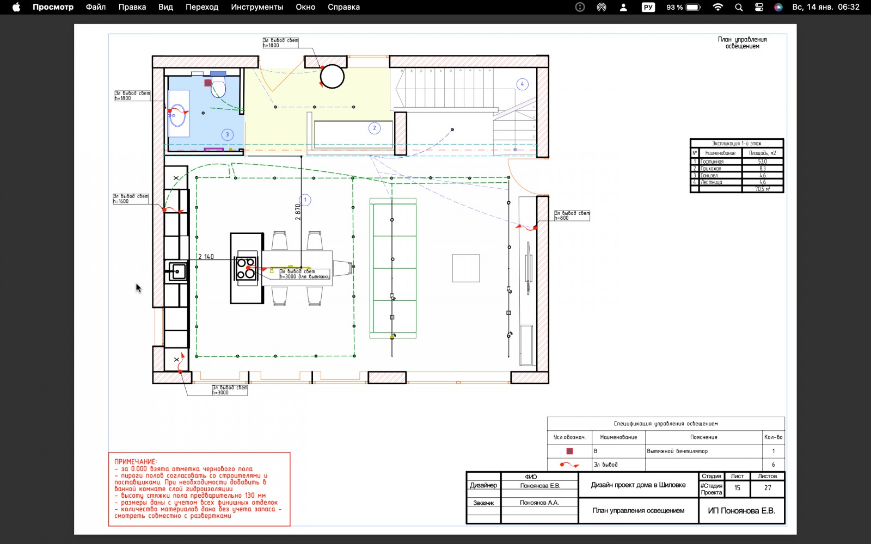Open Control Center icon in menu bar
Image resolution: width=871 pixels, height=544 pixels.
click(x=759, y=7)
